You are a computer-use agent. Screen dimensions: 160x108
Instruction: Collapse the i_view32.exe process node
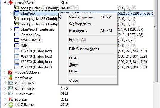tap(5, 3)
